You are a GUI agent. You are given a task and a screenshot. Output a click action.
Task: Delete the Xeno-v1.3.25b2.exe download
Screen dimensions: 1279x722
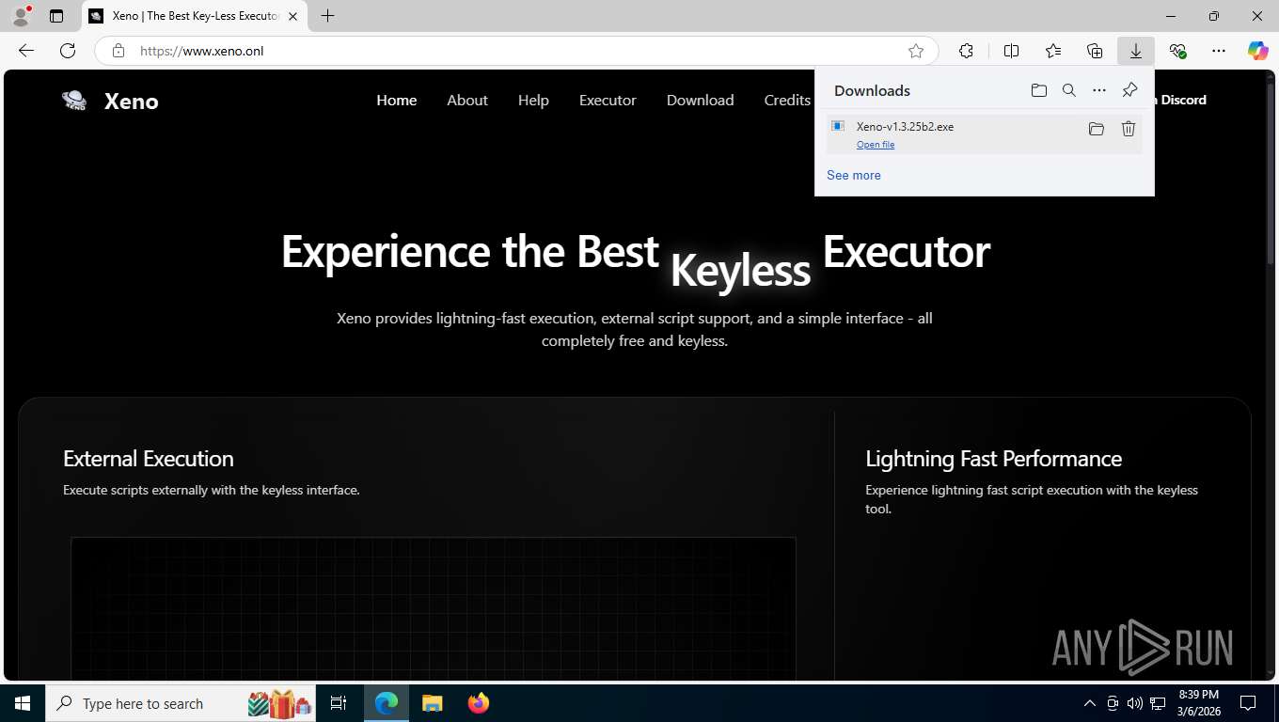click(x=1129, y=129)
